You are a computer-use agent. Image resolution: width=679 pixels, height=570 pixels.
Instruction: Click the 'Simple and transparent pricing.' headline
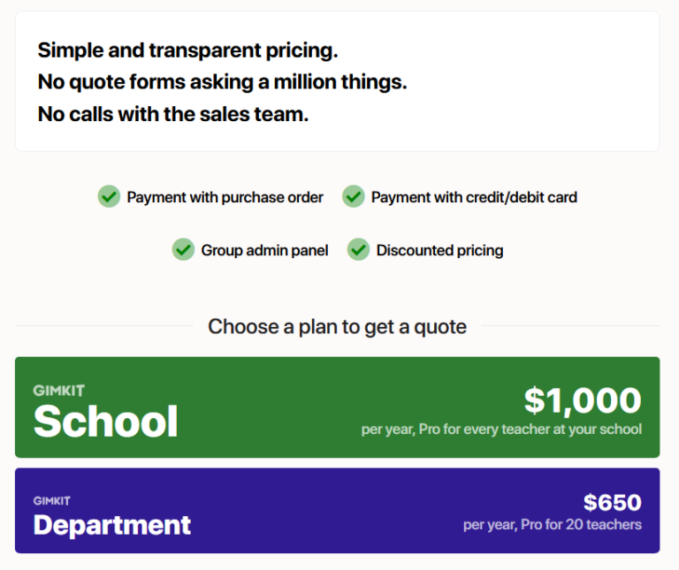pos(187,50)
